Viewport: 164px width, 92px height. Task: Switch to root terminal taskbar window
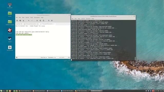point(96,91)
